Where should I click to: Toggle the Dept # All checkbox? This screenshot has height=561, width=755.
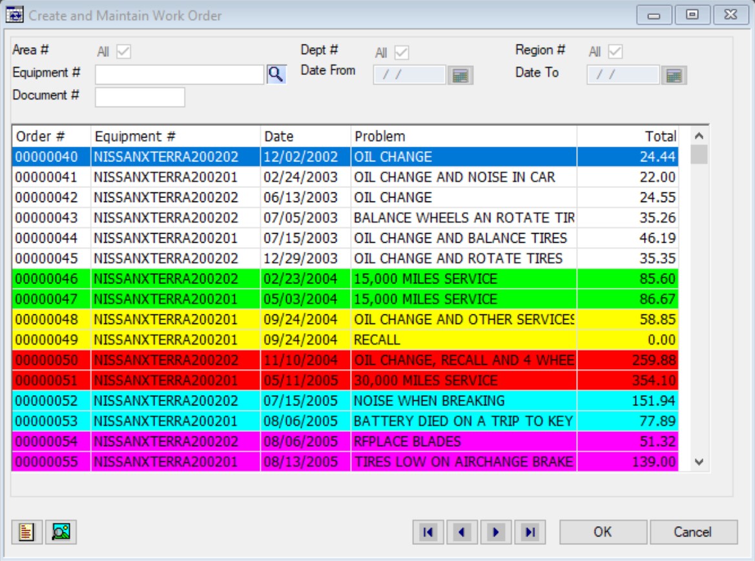(x=402, y=52)
